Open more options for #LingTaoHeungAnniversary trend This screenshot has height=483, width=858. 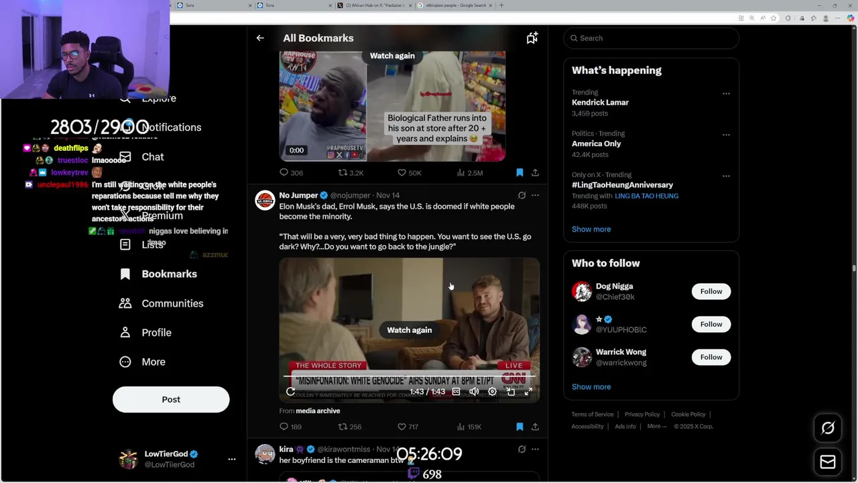coord(726,176)
